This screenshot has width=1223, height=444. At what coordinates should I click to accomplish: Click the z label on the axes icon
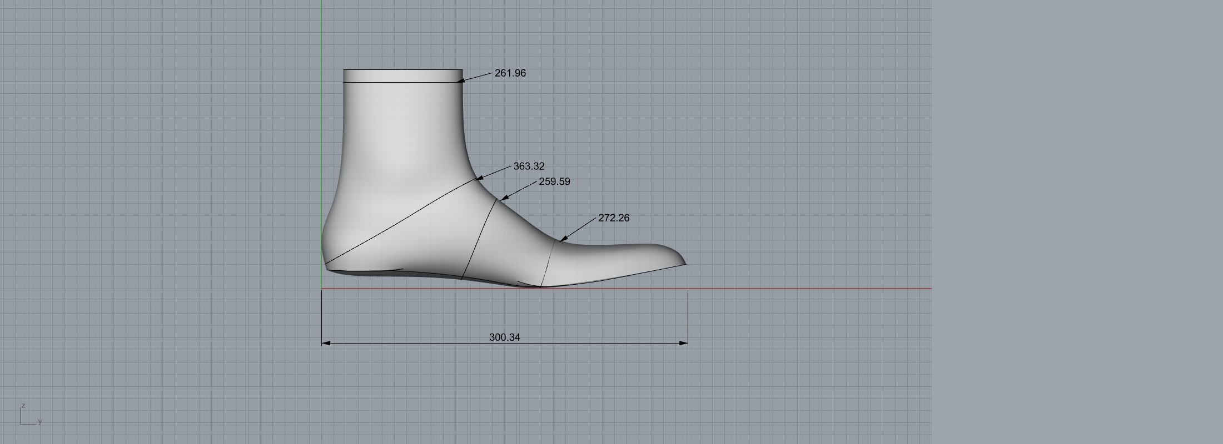coord(23,406)
